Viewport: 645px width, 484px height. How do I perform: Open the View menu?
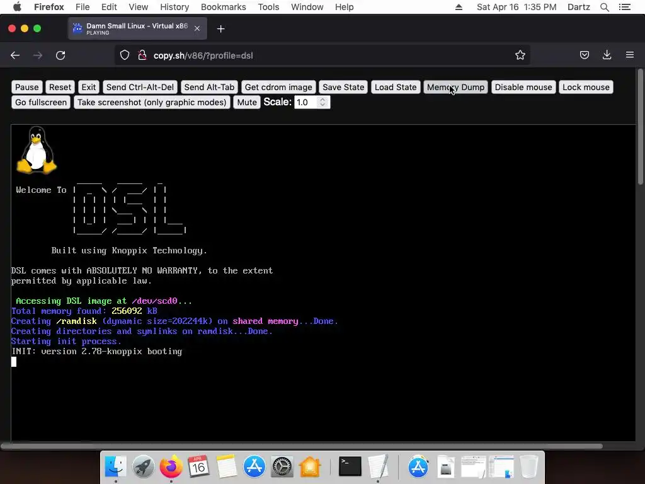click(138, 7)
